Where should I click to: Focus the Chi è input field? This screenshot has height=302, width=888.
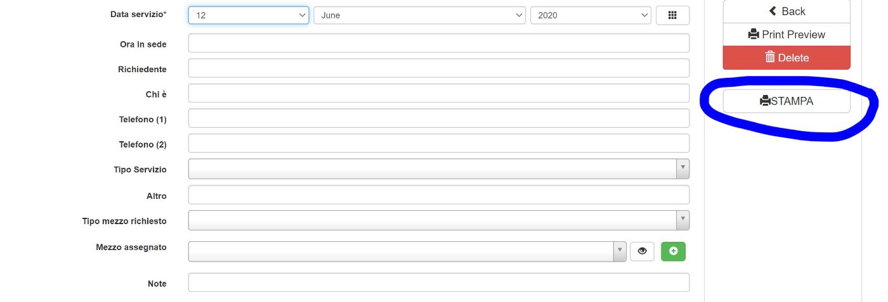pos(439,93)
